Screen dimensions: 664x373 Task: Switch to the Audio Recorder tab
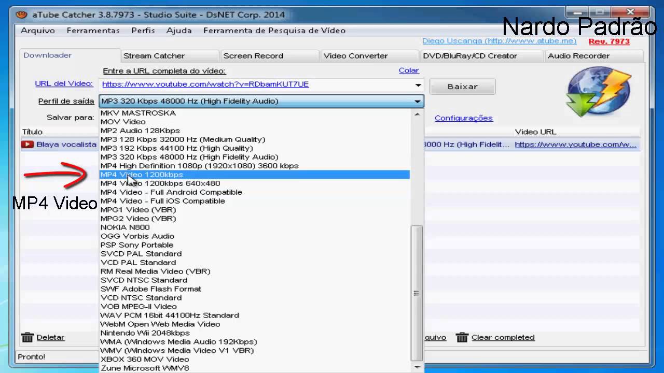pos(593,56)
